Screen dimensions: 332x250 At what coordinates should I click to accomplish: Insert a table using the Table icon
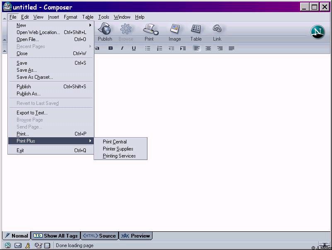click(x=196, y=32)
